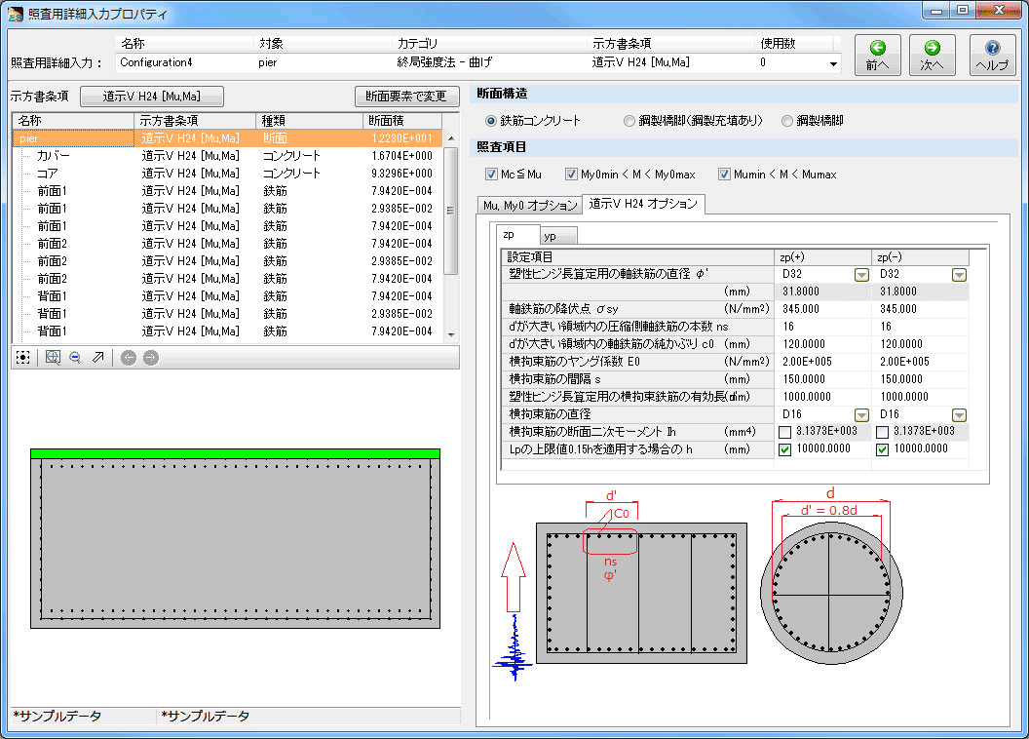Uncheck My0min < M < My0max option
Viewport: 1029px width, 739px height.
[570, 175]
